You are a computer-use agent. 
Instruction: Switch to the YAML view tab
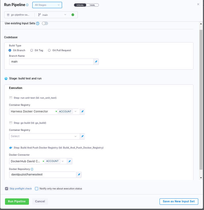pos(92,5)
